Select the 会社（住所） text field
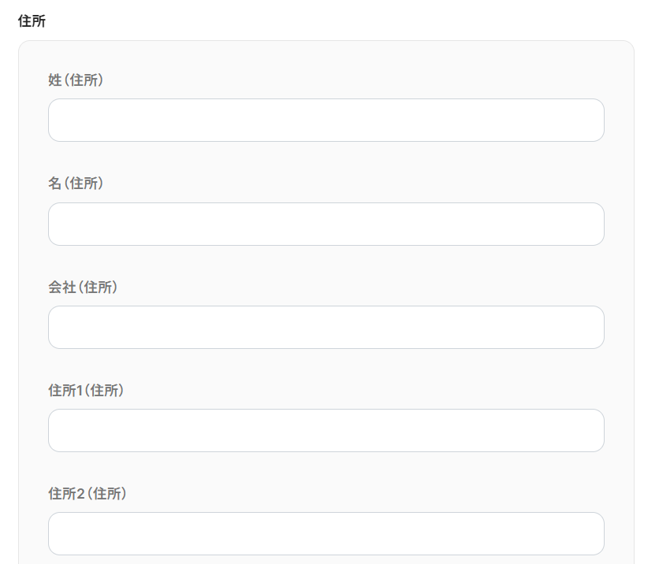The height and width of the screenshot is (564, 659). coord(326,328)
